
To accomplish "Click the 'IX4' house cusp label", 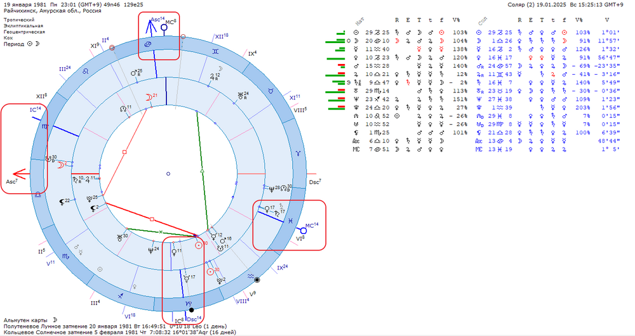I will (252, 53).
